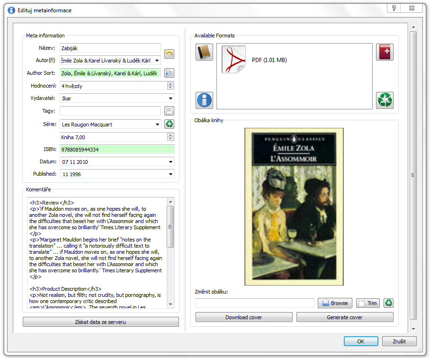Screen dimensions: 430x358
Task: Click the ISBN field 9788085944334
Action: [117, 149]
